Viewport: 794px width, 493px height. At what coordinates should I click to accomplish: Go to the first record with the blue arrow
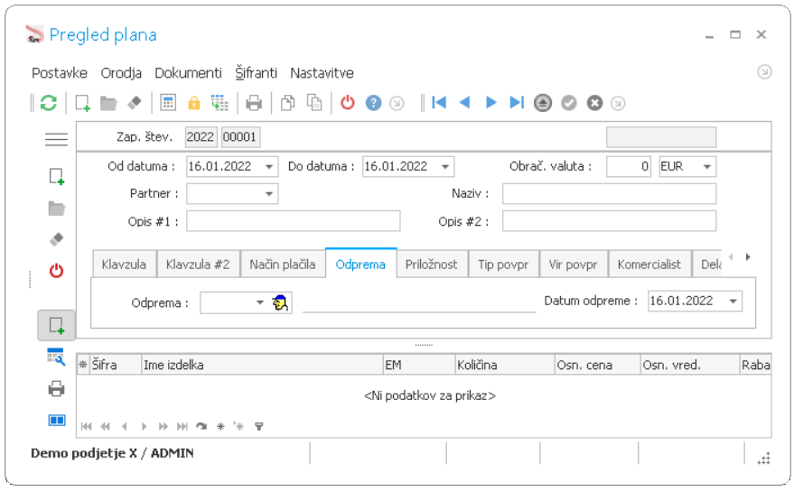(439, 103)
